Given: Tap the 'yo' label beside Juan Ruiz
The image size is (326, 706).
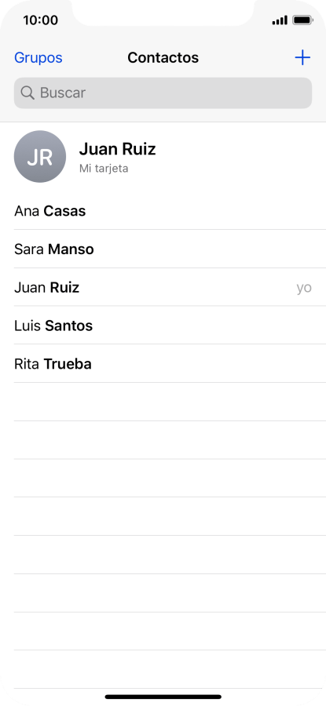Looking at the screenshot, I should click(304, 288).
